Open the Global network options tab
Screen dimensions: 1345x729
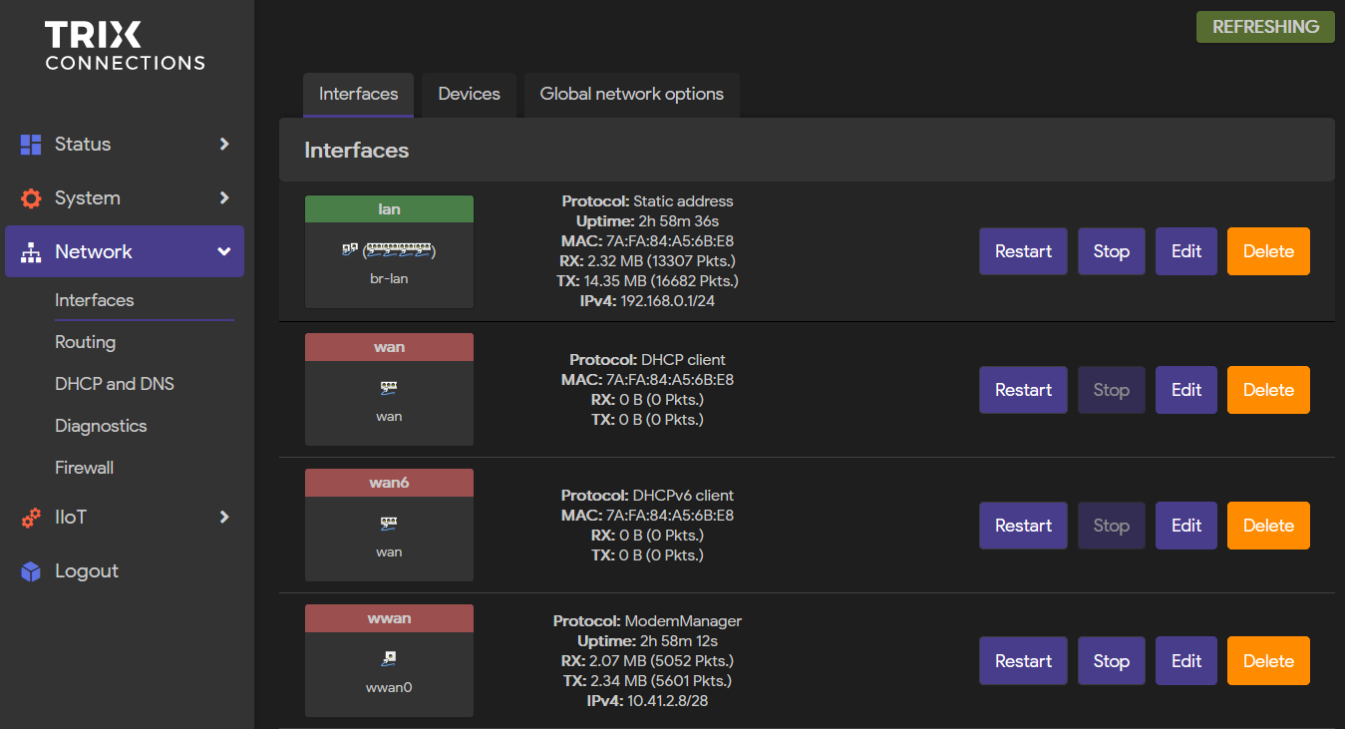click(631, 94)
